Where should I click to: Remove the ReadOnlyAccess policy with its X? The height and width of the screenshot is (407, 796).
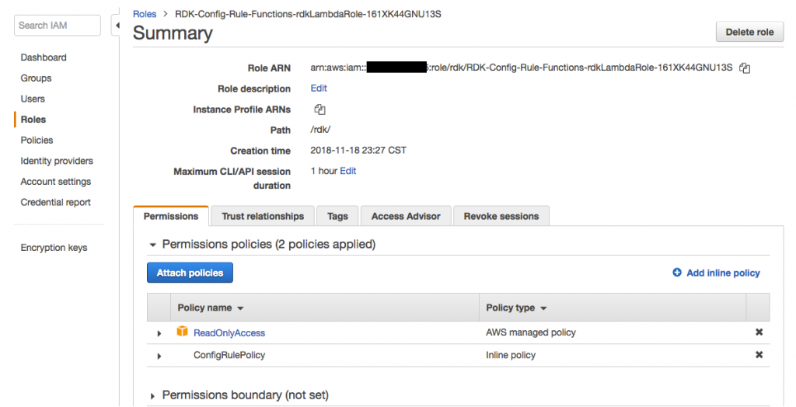[759, 332]
